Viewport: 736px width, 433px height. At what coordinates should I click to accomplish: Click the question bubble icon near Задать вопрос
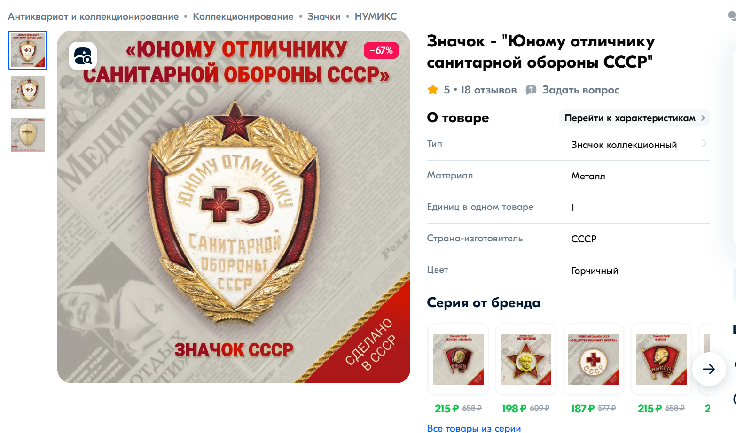click(x=531, y=90)
